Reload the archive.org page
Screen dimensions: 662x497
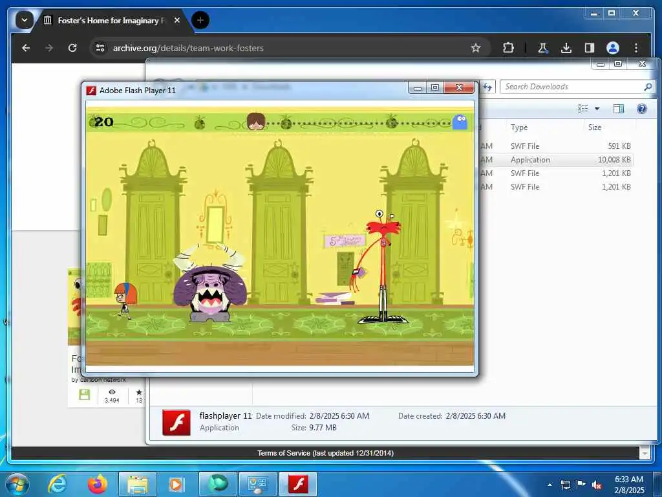(x=72, y=48)
